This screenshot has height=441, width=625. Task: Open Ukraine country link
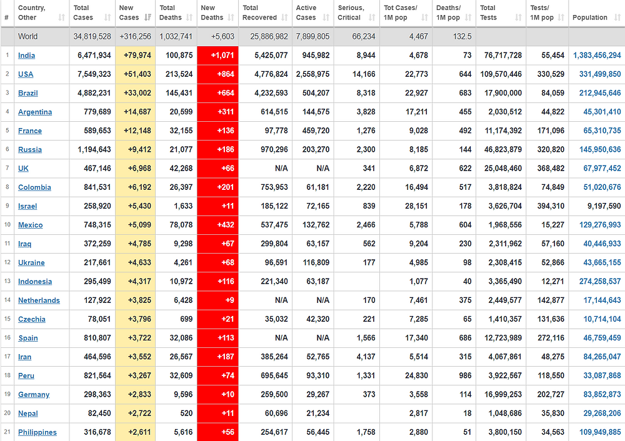click(x=31, y=262)
